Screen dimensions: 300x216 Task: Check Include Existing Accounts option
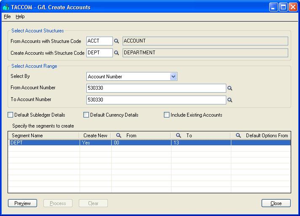coord(166,115)
